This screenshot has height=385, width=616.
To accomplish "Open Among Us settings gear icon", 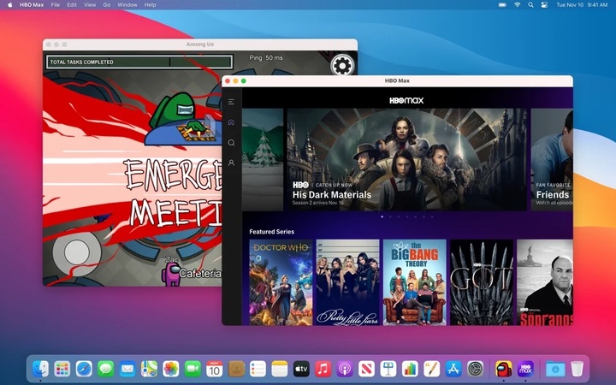I will point(341,65).
